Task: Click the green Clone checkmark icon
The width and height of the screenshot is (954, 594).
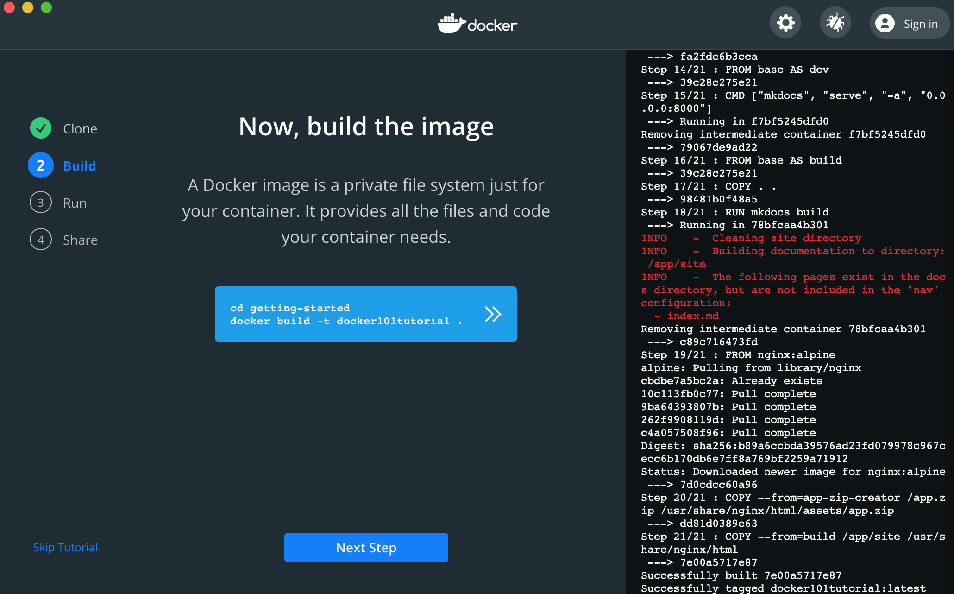Action: coord(41,128)
